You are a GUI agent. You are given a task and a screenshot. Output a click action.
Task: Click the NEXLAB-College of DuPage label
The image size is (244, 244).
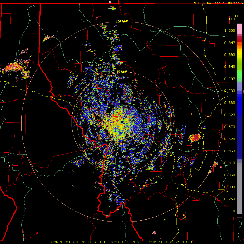(217, 3)
